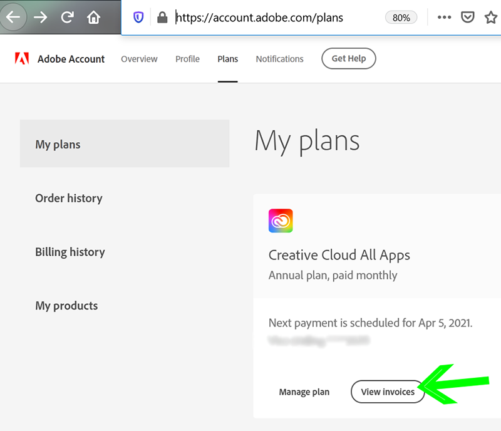Navigate back in browser history
The height and width of the screenshot is (431, 501).
click(x=14, y=17)
